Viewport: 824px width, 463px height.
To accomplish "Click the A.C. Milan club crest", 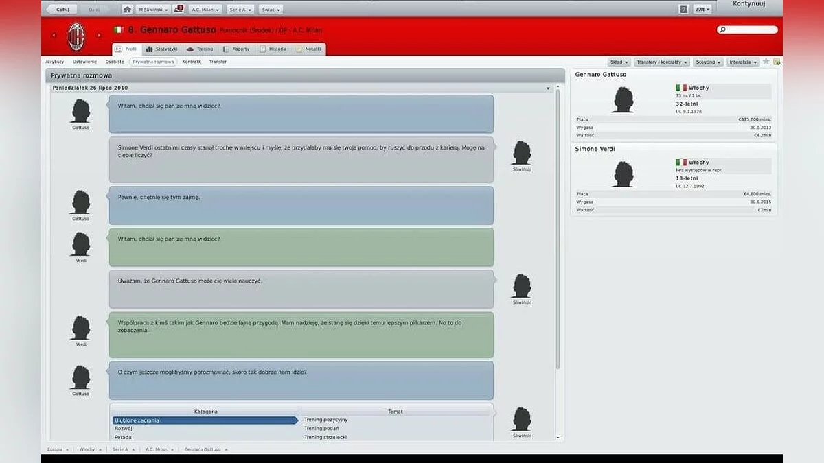I will tap(76, 36).
